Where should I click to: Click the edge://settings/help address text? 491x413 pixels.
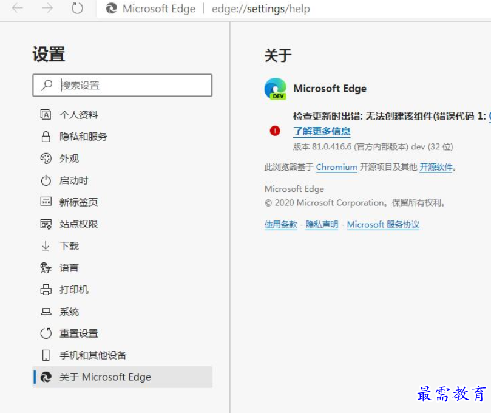pyautogui.click(x=260, y=9)
